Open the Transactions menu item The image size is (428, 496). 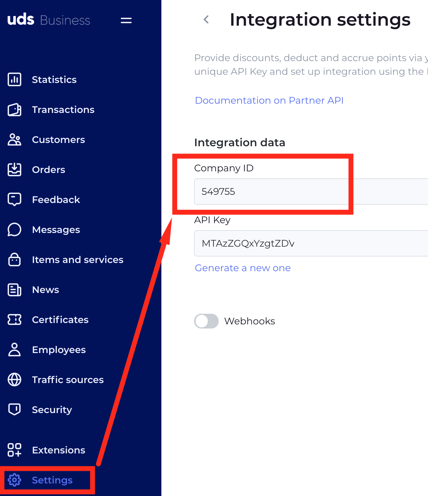[63, 109]
